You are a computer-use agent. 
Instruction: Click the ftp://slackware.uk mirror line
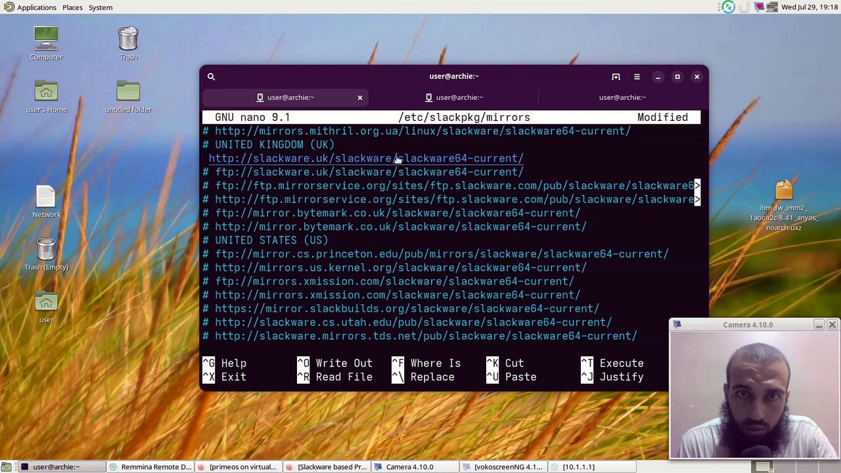pos(363,172)
